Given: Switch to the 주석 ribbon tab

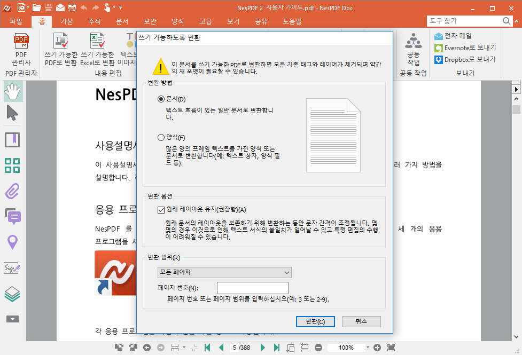Looking at the screenshot, I should pos(94,21).
